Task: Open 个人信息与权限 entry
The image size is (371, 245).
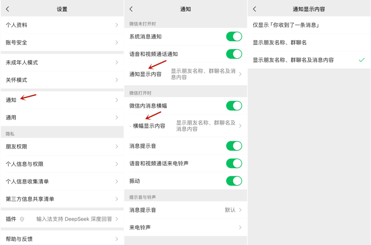Action: [62, 164]
